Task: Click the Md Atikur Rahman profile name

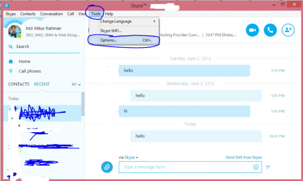Action: (43, 29)
